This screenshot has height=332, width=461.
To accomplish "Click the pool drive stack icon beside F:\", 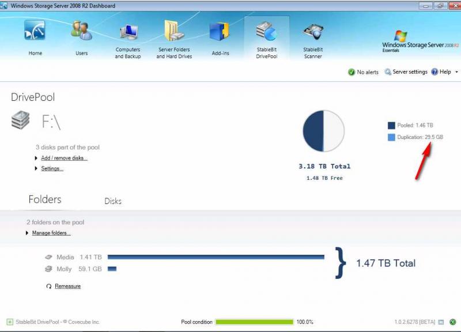I will (20, 120).
